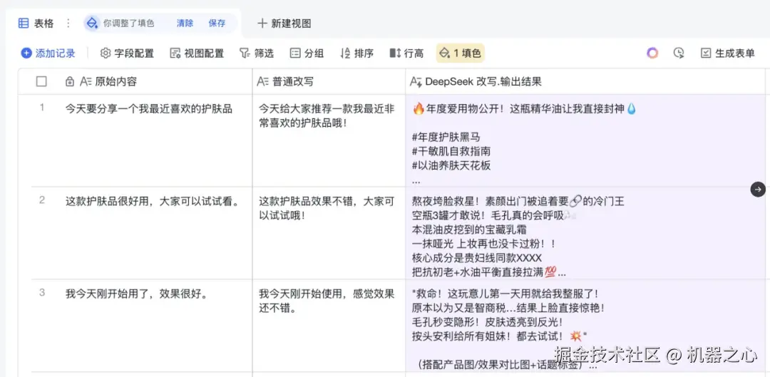The width and height of the screenshot is (770, 377).
Task: Click the 排序 sort arrows icon
Action: 345,53
